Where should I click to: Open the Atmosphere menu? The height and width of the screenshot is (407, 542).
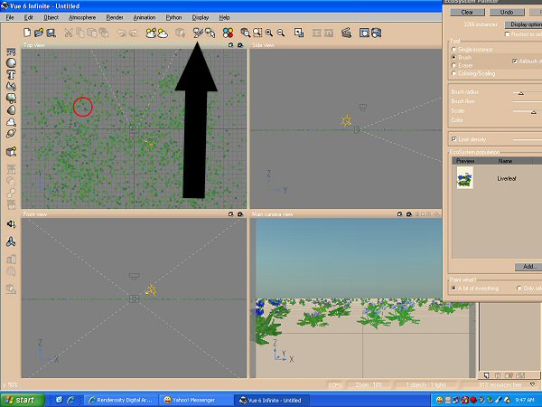(x=81, y=17)
